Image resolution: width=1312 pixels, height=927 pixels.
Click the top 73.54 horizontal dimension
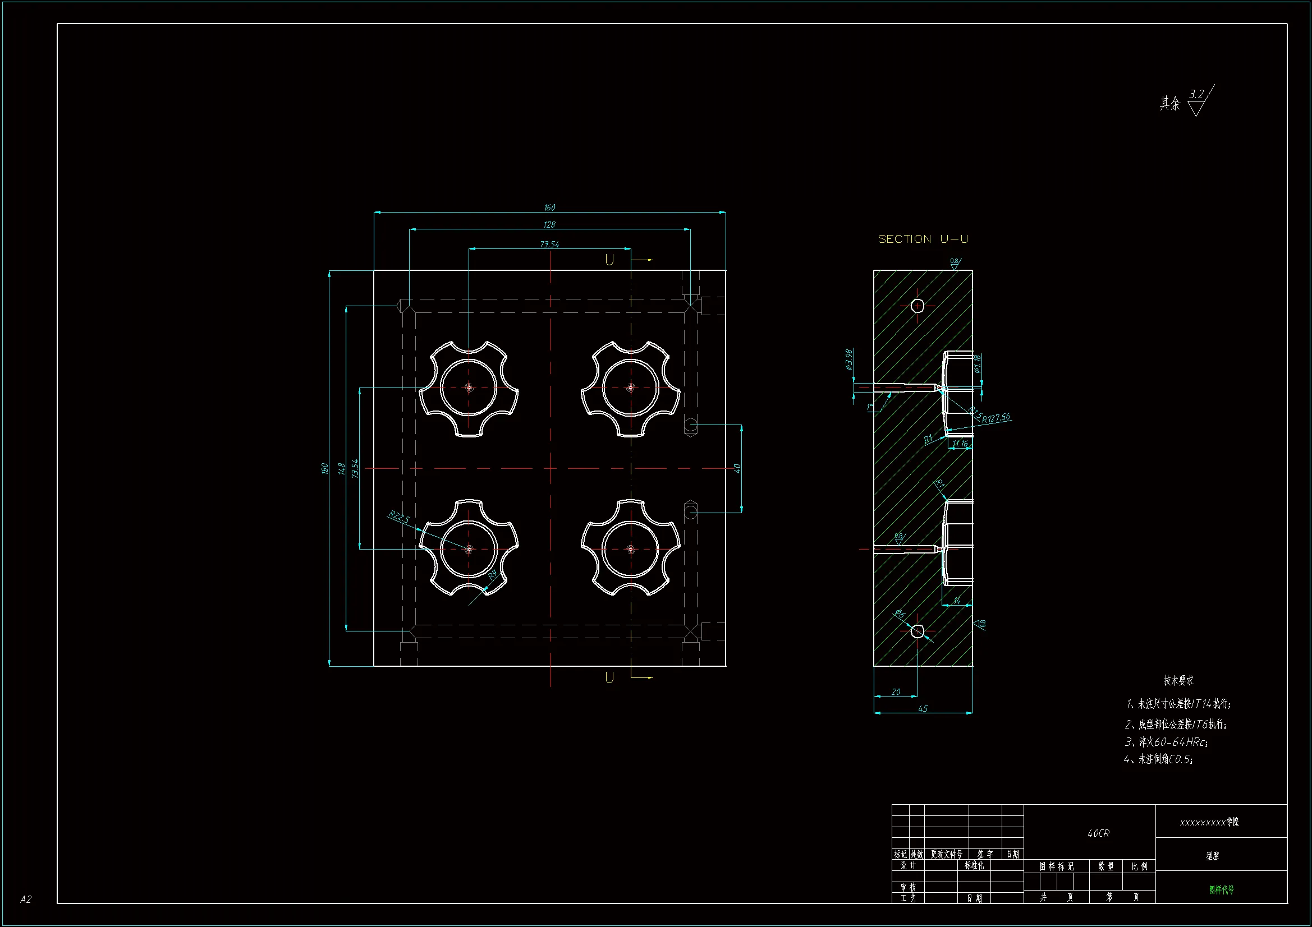point(549,245)
